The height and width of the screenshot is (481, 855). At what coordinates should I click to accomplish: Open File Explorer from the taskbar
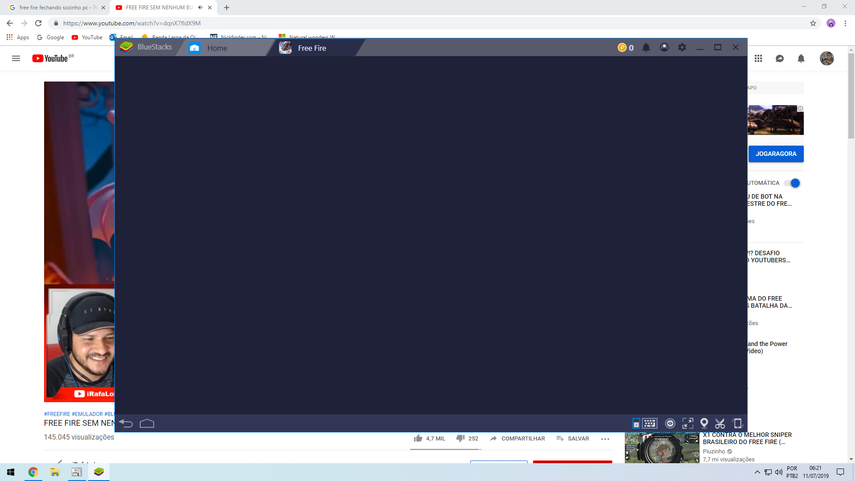coord(55,472)
